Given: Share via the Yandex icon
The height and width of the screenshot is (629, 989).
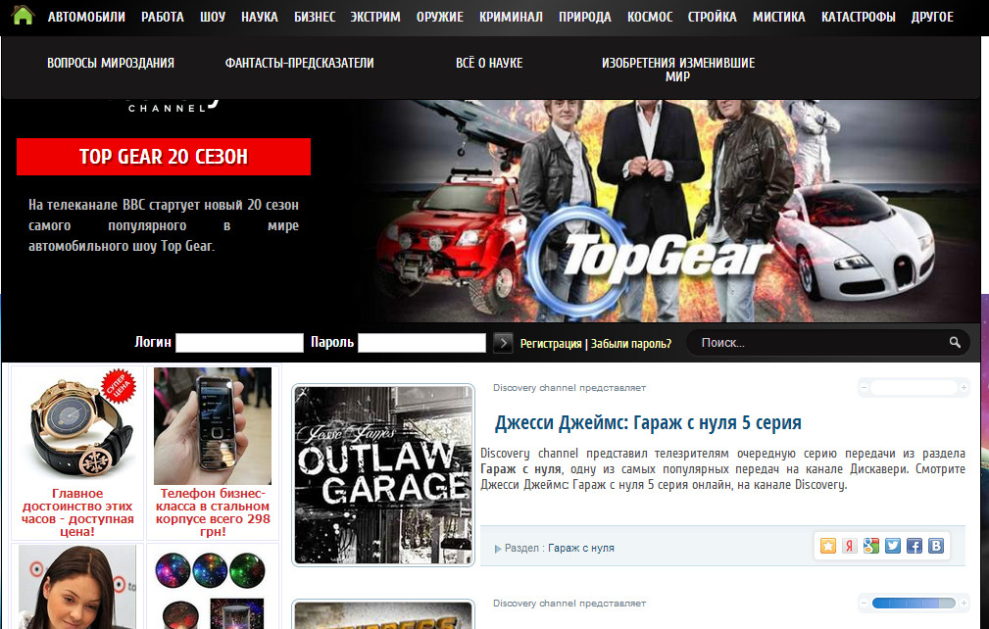Looking at the screenshot, I should [850, 547].
